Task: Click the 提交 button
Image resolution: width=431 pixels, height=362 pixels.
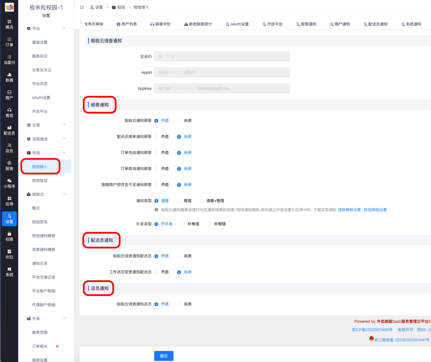Action: click(163, 355)
